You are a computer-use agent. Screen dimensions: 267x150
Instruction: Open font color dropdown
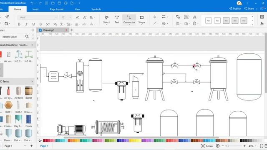tap(92, 24)
